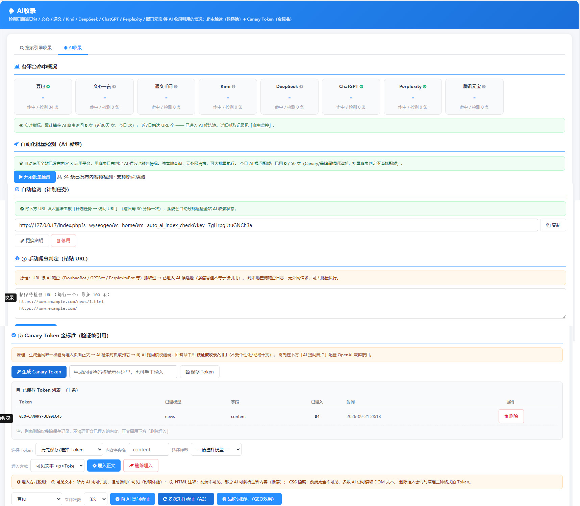Click the eye icon before 实时指标

click(x=21, y=125)
